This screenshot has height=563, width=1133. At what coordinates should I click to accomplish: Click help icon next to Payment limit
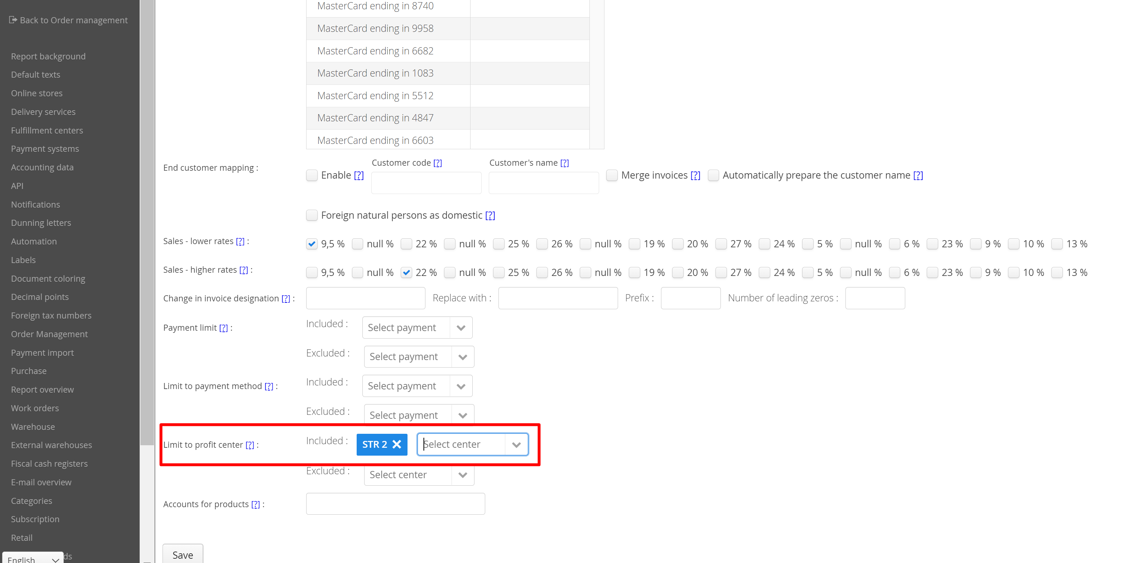coord(223,328)
